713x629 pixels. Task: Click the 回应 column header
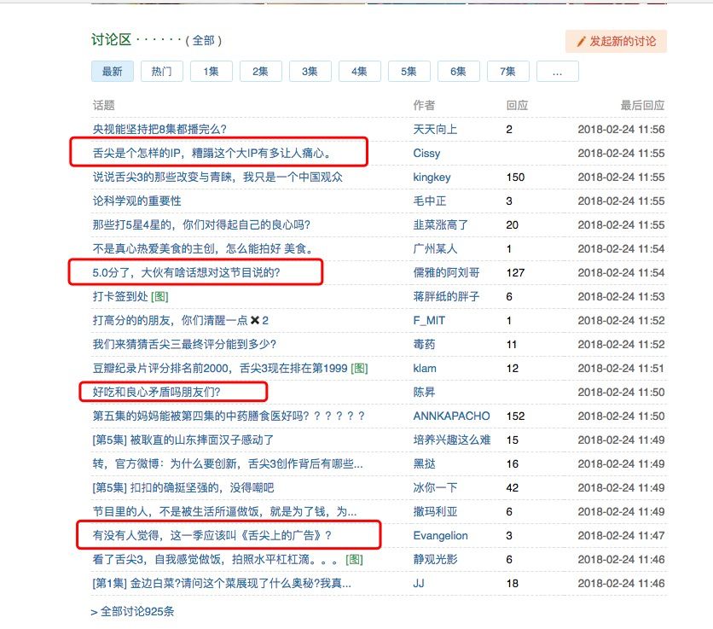[517, 105]
